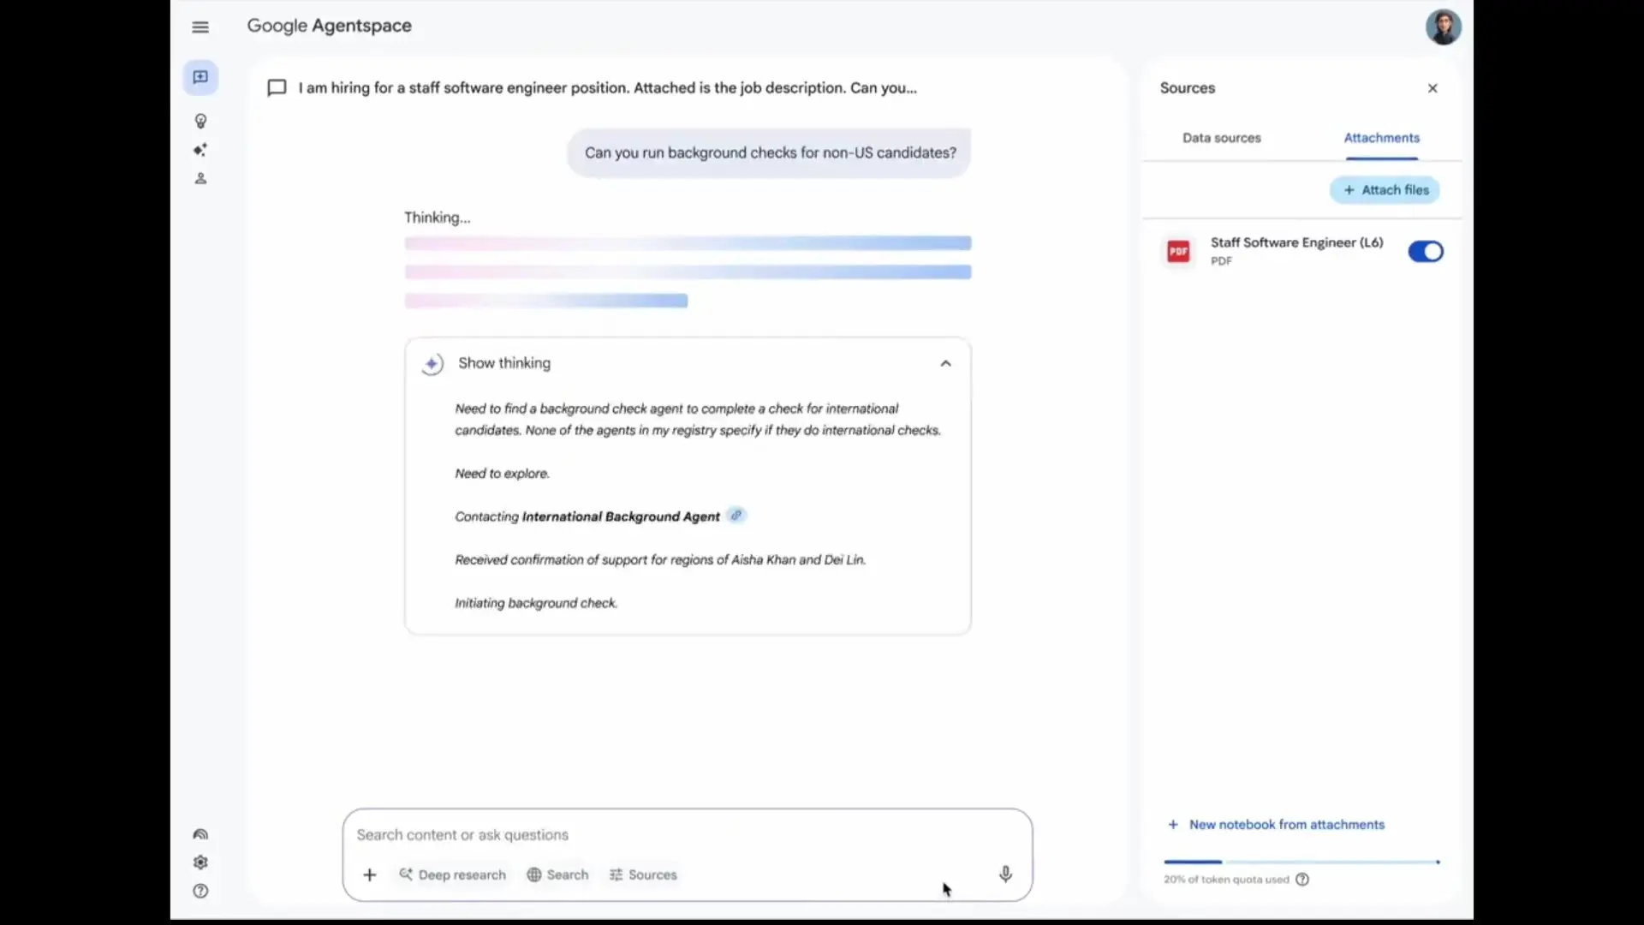Click the Received confirmation of support line
The height and width of the screenshot is (925, 1644).
[x=660, y=560]
